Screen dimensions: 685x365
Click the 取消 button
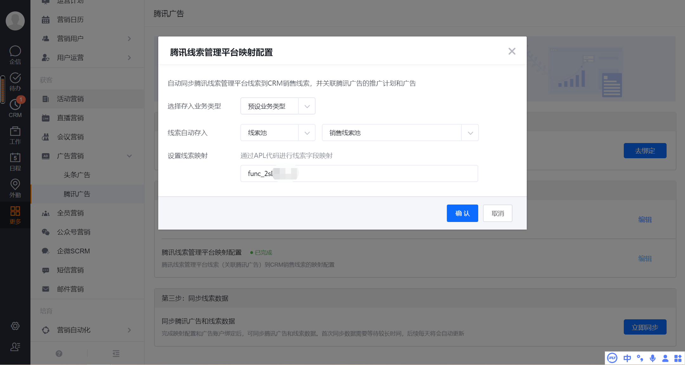[497, 213]
